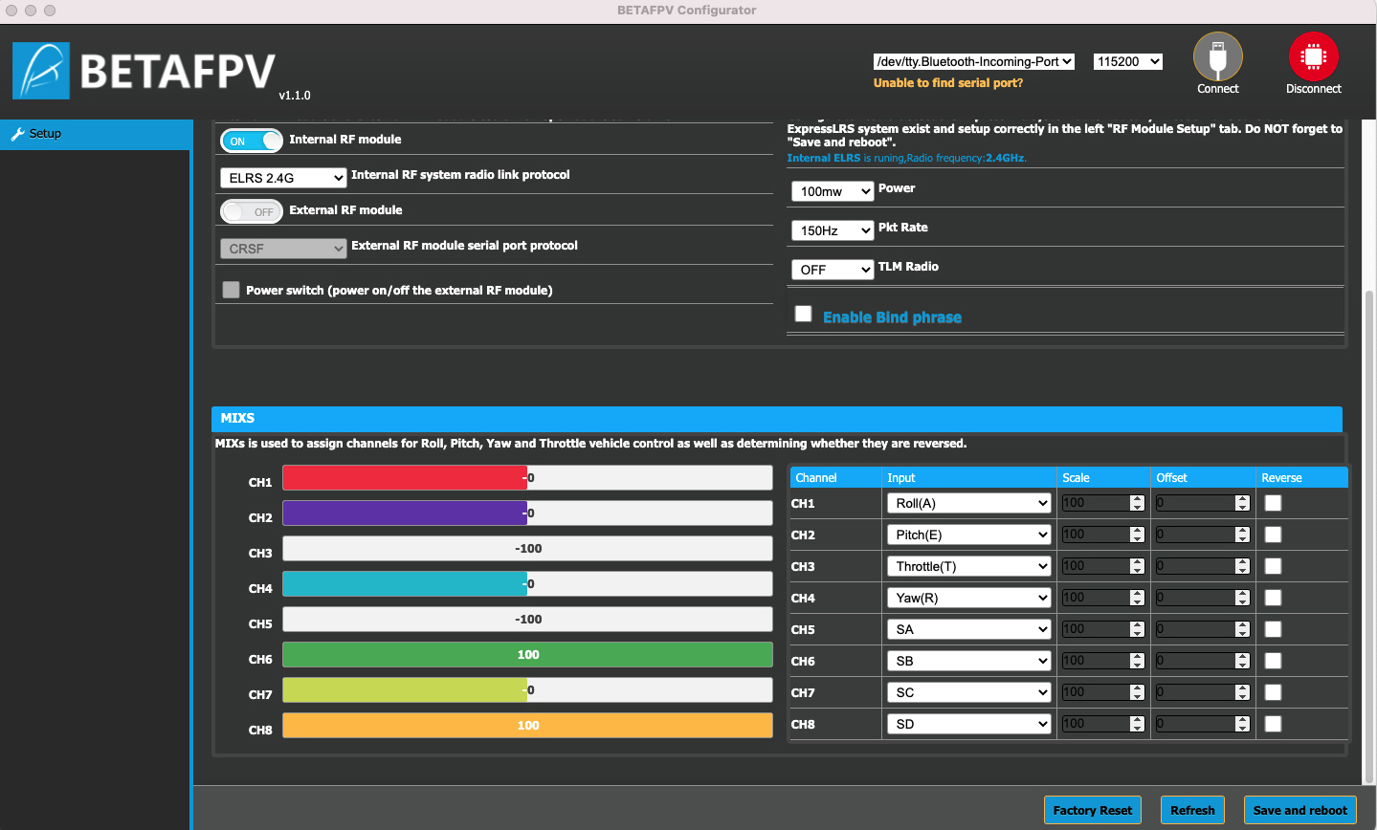Viewport: 1377px width, 830px height.
Task: Click the CH5 Offset stepper arrows
Action: [x=1242, y=629]
